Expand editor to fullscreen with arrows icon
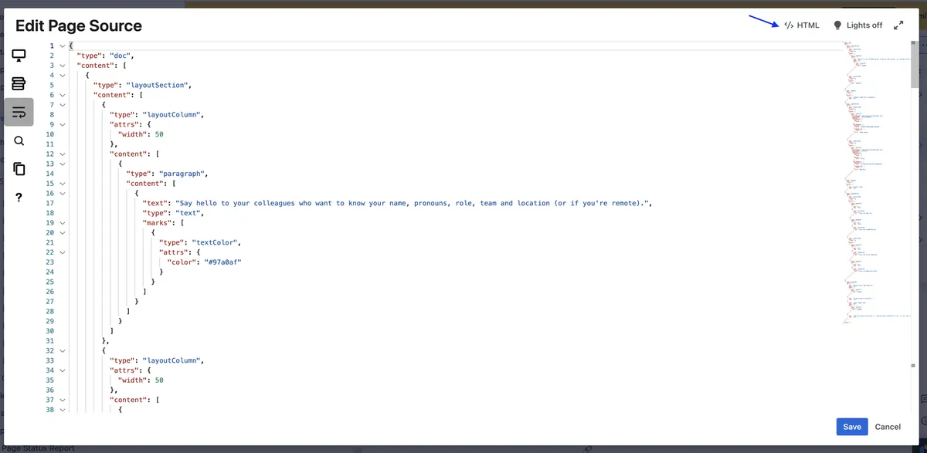Screen dimensions: 927x453 pyautogui.click(x=898, y=25)
